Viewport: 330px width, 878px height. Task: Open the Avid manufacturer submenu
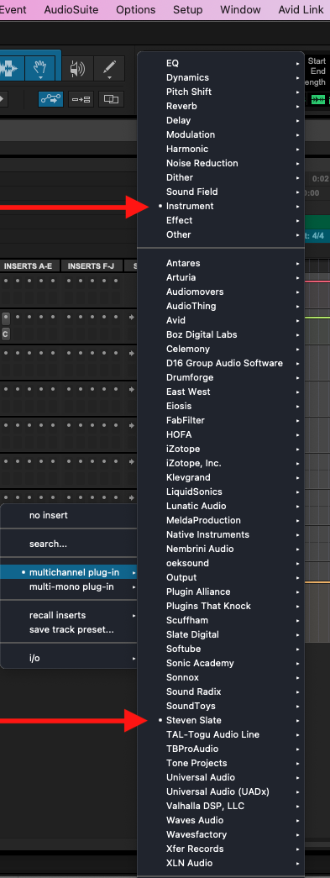click(221, 320)
